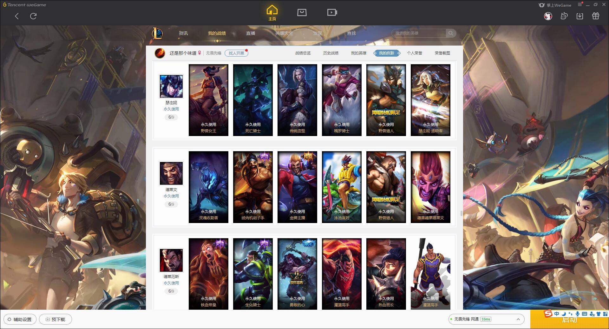Image resolution: width=609 pixels, height=329 pixels.
Task: Open the store bag icon in top bar
Action: pos(302,12)
